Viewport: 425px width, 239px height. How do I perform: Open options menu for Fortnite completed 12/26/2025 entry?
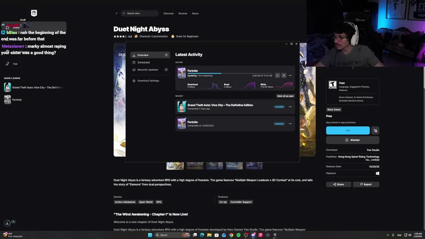pyautogui.click(x=290, y=124)
